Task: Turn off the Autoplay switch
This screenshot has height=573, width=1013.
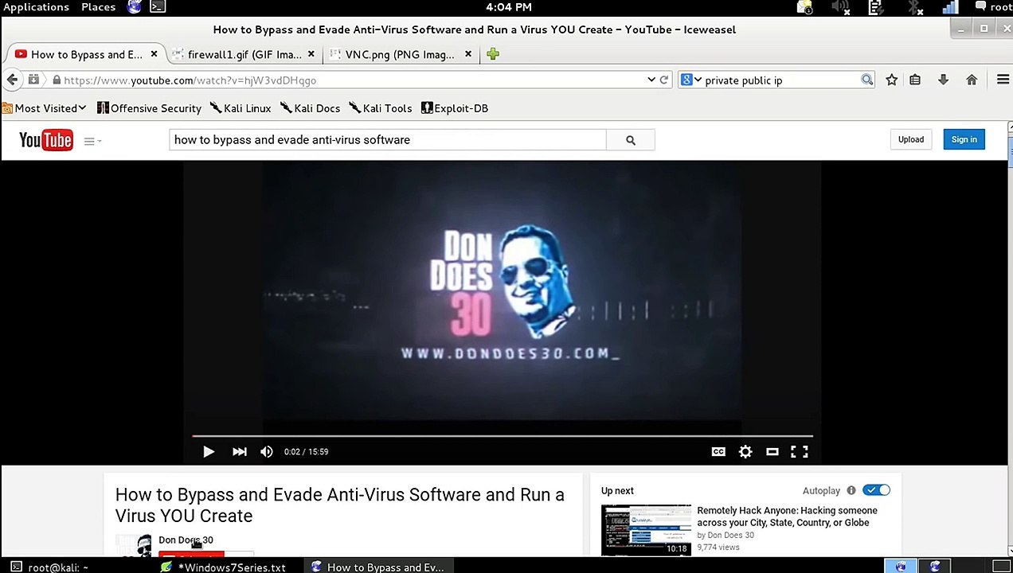Action: [x=876, y=490]
